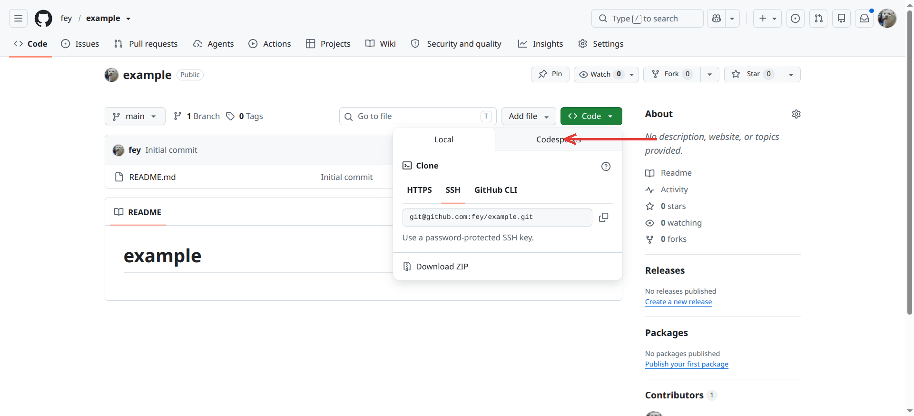The height and width of the screenshot is (416, 914).
Task: Select the Code repository tab
Action: click(30, 44)
